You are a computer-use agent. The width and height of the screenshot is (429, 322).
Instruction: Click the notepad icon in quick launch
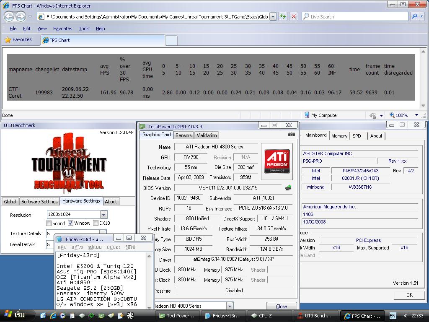tap(72, 316)
